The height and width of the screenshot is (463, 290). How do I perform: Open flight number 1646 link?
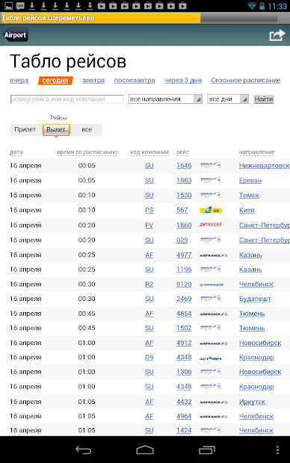pyautogui.click(x=184, y=166)
